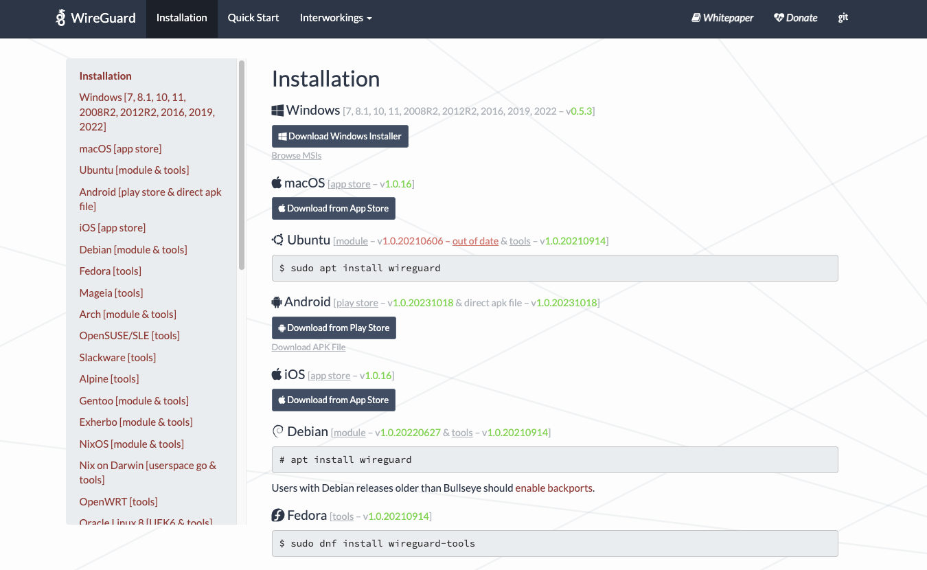Jump to Fedora [tools] in sidebar
Viewport: 927px width, 570px height.
click(x=111, y=271)
